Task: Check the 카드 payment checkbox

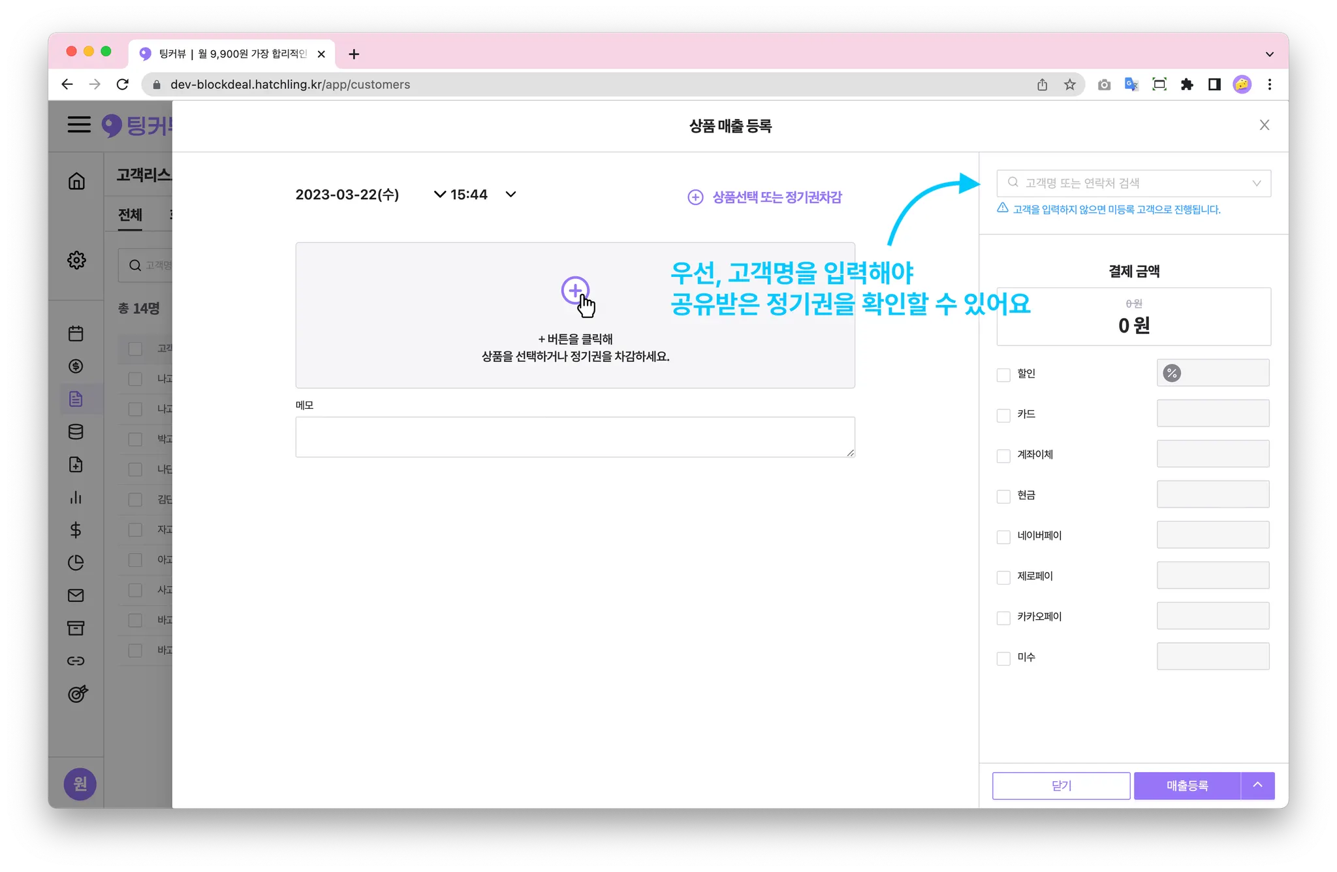Action: (1003, 415)
